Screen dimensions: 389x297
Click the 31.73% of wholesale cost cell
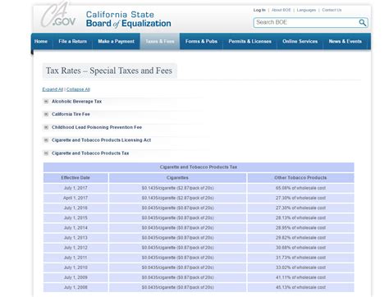tap(300, 258)
